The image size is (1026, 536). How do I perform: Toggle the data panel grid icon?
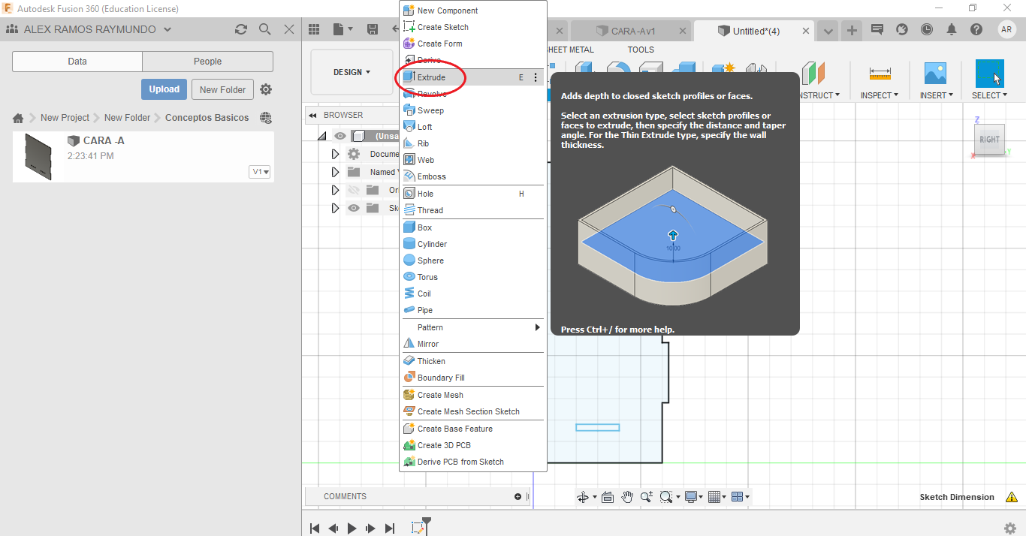click(314, 29)
